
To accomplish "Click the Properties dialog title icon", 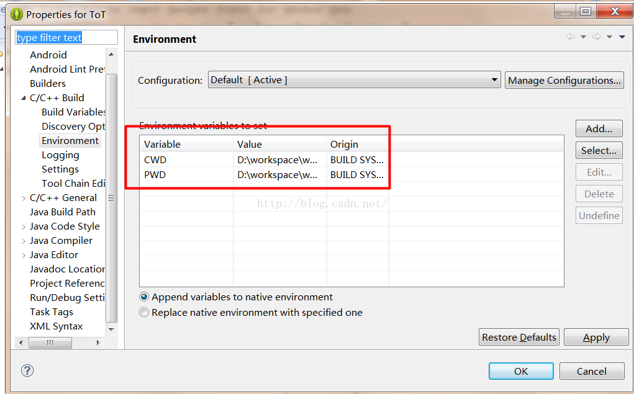I will [x=17, y=14].
